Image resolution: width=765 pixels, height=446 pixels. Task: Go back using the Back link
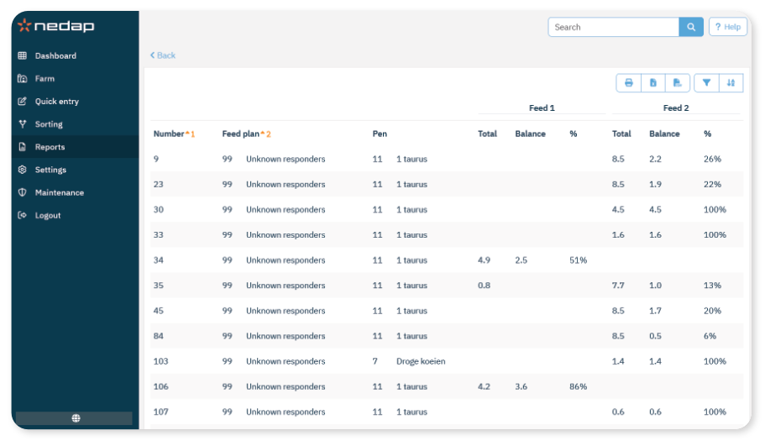point(162,55)
